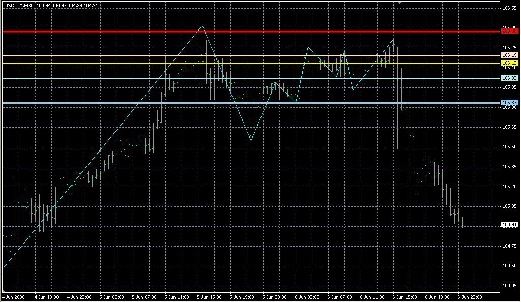The height and width of the screenshot is (302, 521).
Task: Click the '5 Jun 07:00' time axis label
Action: [x=143, y=296]
